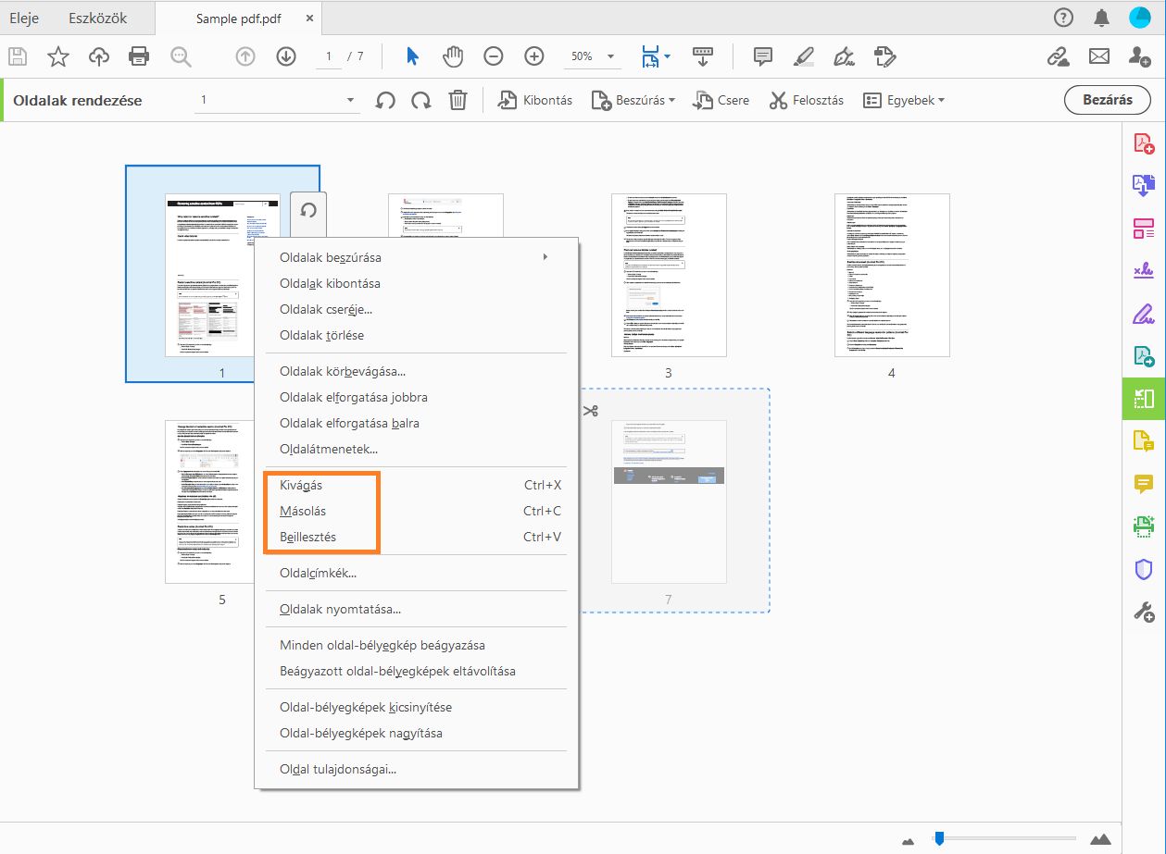Select the arrow selection tool

[412, 56]
